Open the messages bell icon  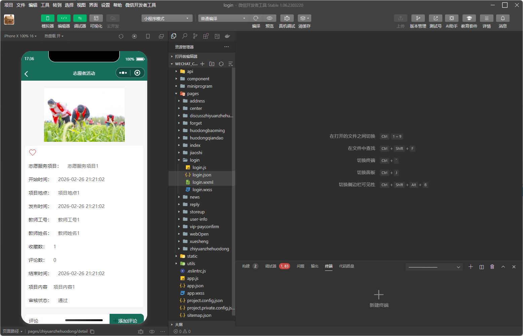point(503,18)
